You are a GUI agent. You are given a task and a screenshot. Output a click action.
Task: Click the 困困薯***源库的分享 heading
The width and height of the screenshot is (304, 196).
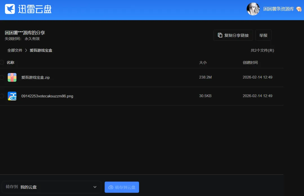(25, 33)
